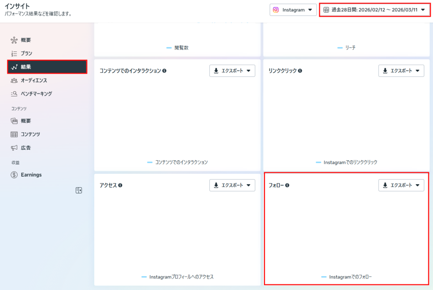Toggle the Instagramプロフィールへのアクセス legend series
Viewport: 433px width, 290px height.
177,277
